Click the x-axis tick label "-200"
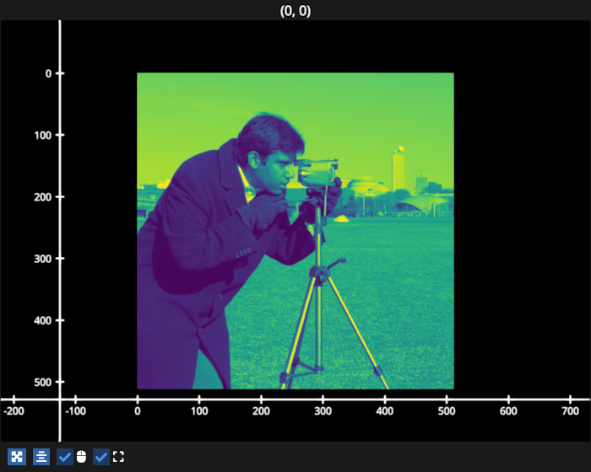 pos(14,411)
